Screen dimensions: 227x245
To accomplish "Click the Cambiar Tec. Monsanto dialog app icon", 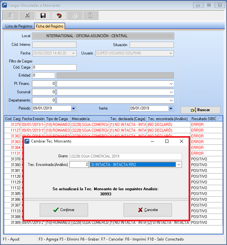I will tap(27, 141).
